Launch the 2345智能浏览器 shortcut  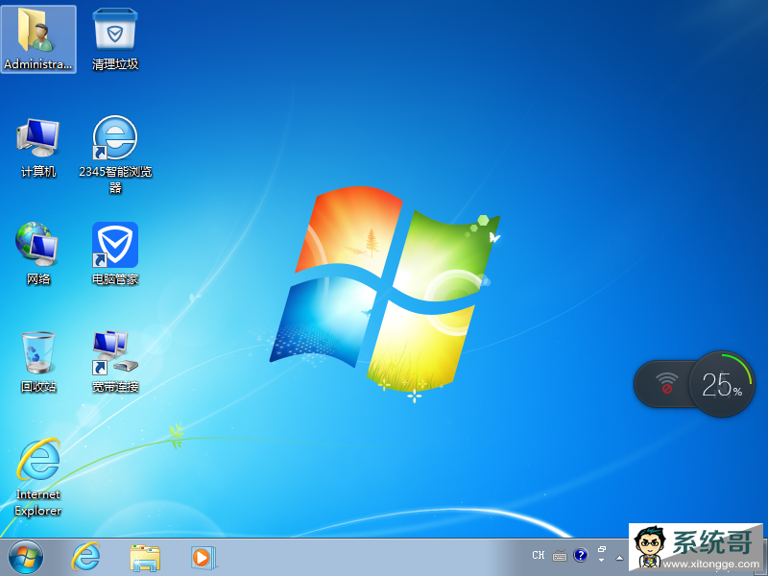[x=115, y=155]
